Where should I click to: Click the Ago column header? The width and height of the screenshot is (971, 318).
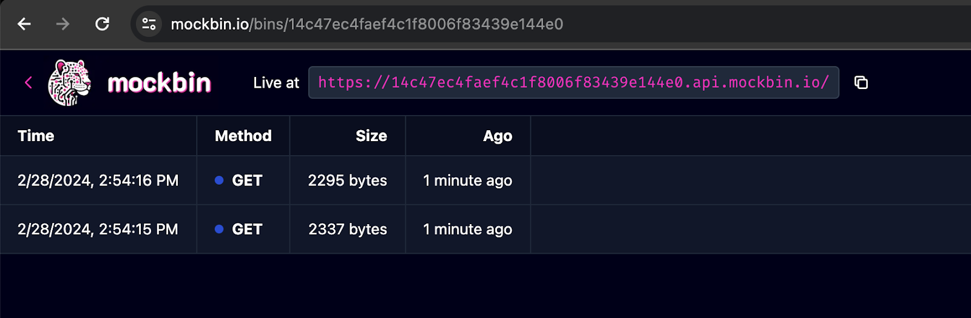(x=498, y=136)
